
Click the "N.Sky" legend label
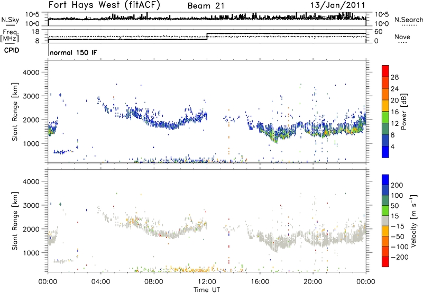pyautogui.click(x=10, y=20)
